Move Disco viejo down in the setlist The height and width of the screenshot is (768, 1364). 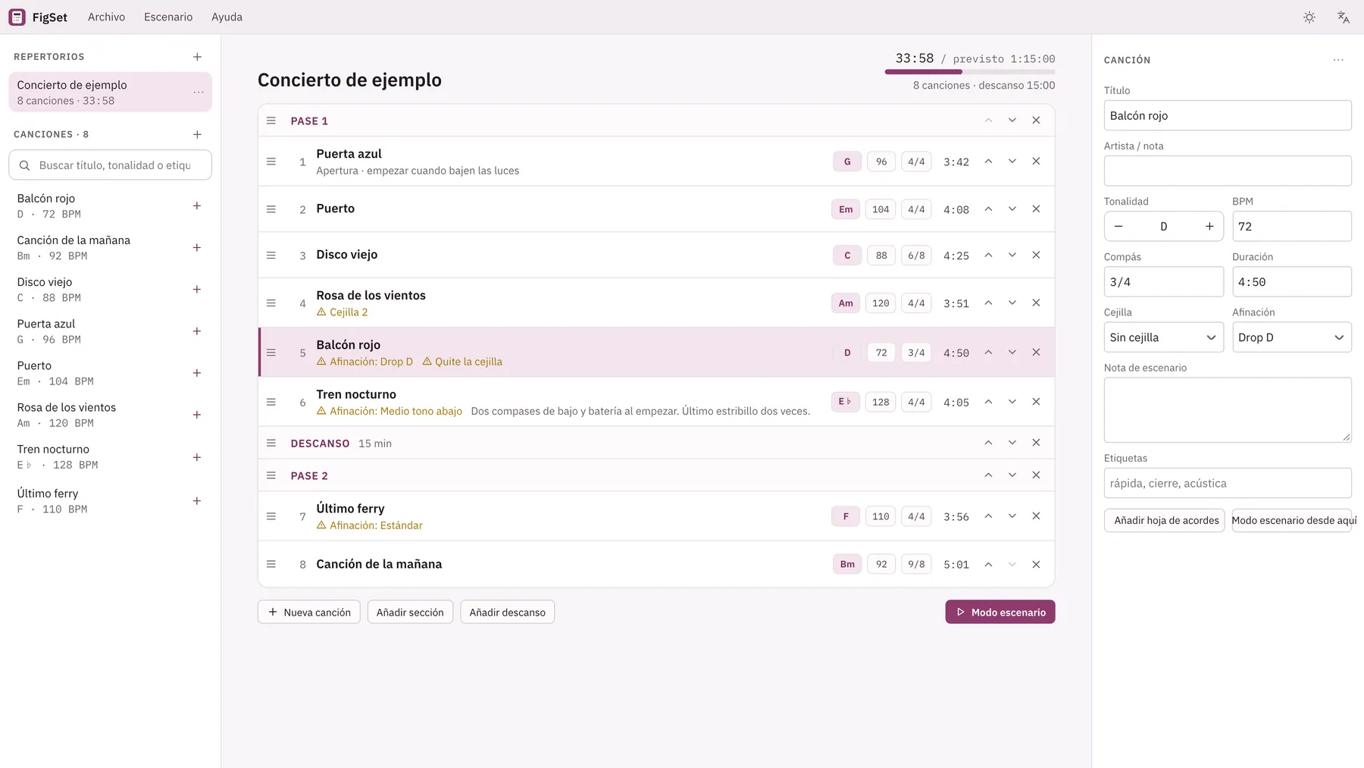coord(1012,255)
